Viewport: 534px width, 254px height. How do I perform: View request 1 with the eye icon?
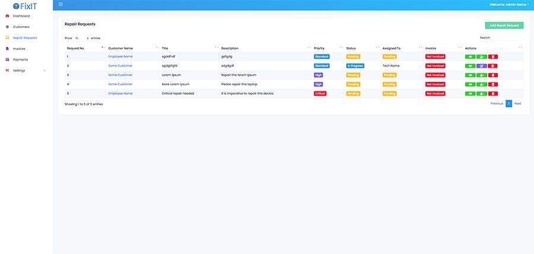(470, 56)
